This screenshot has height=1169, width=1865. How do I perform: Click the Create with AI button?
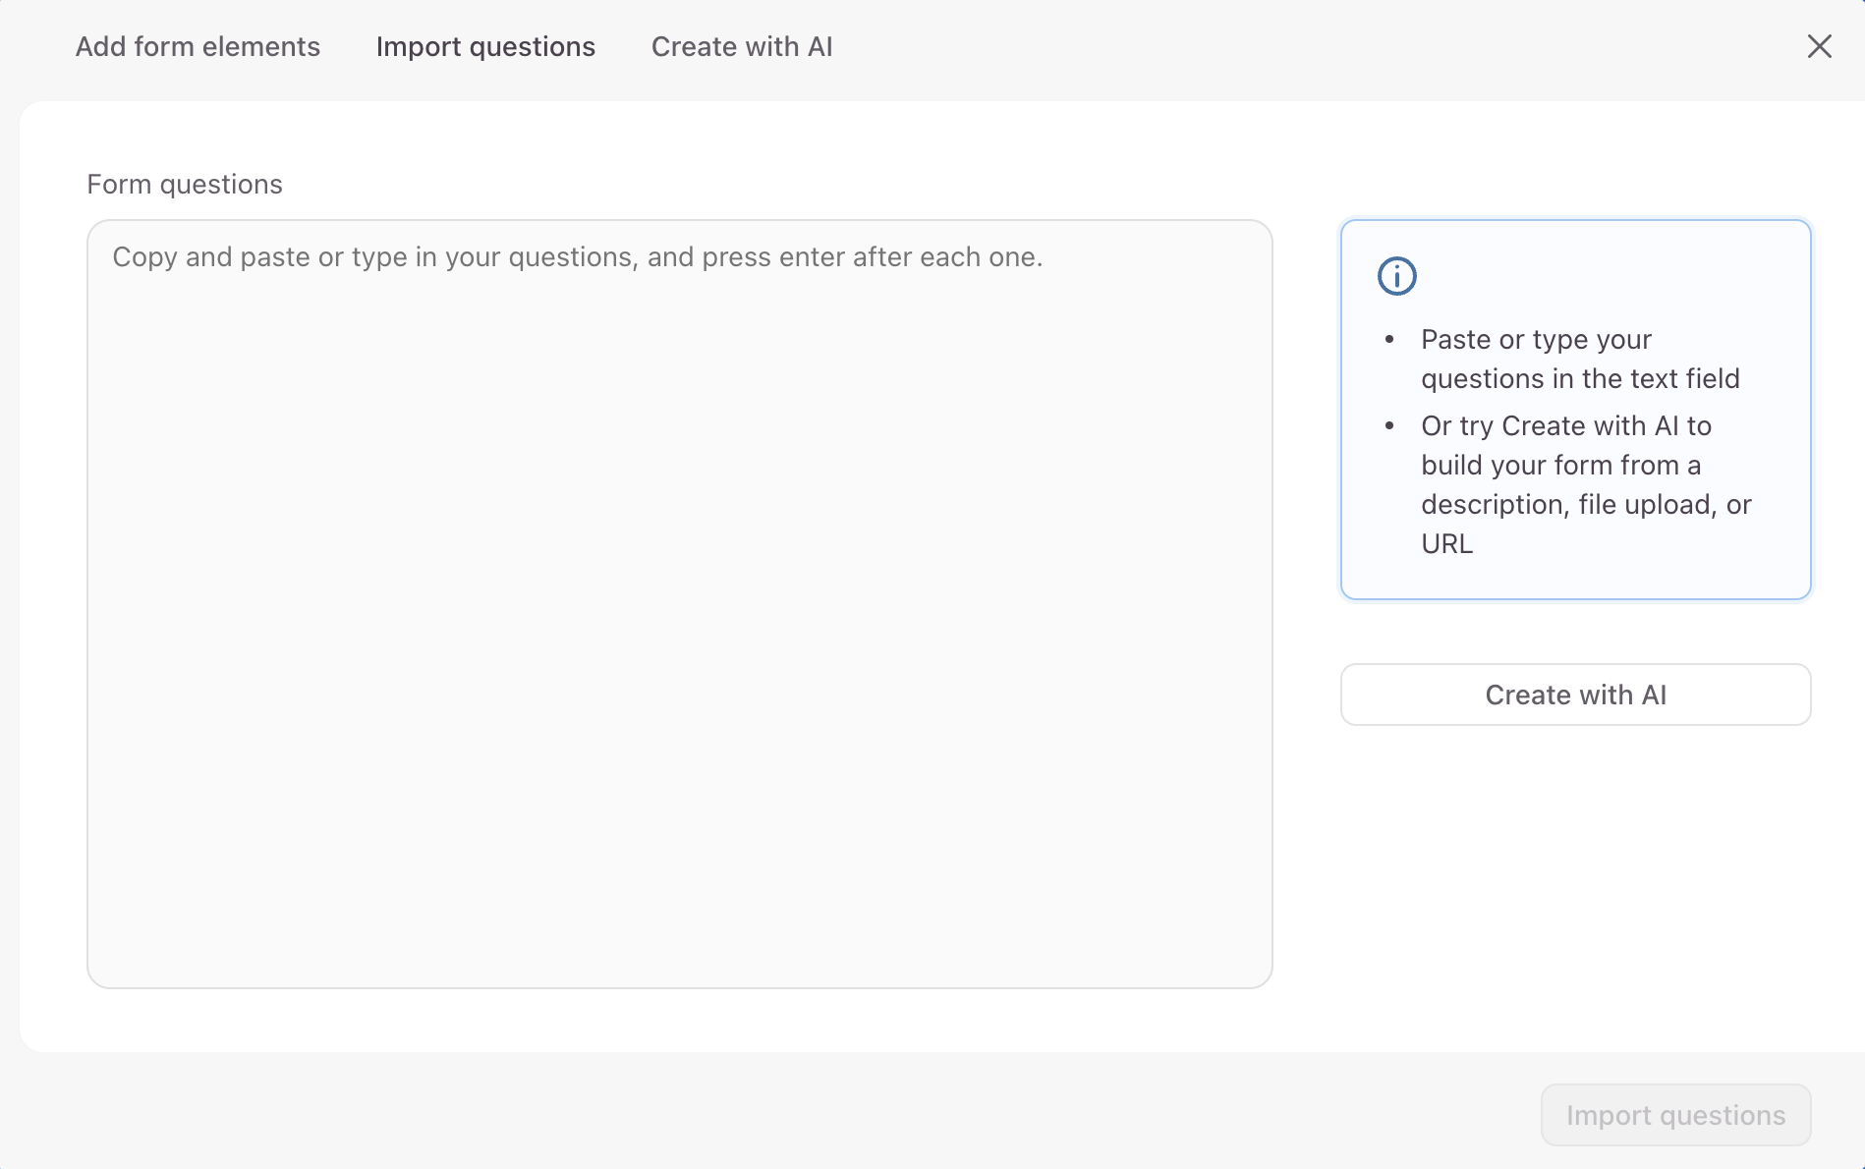(1575, 695)
